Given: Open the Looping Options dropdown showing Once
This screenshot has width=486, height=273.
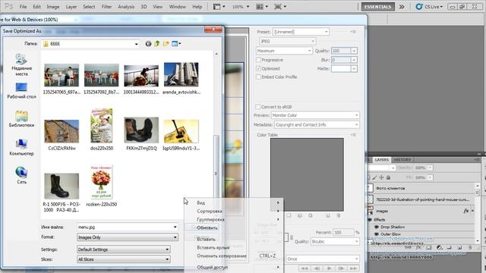Looking at the screenshot, I should click(323, 259).
